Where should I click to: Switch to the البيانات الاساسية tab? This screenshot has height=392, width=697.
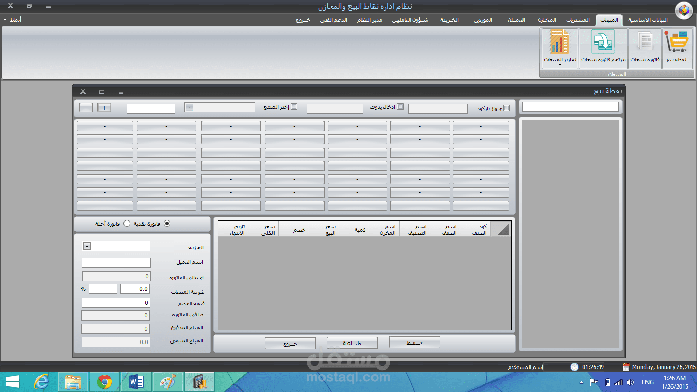pos(648,20)
